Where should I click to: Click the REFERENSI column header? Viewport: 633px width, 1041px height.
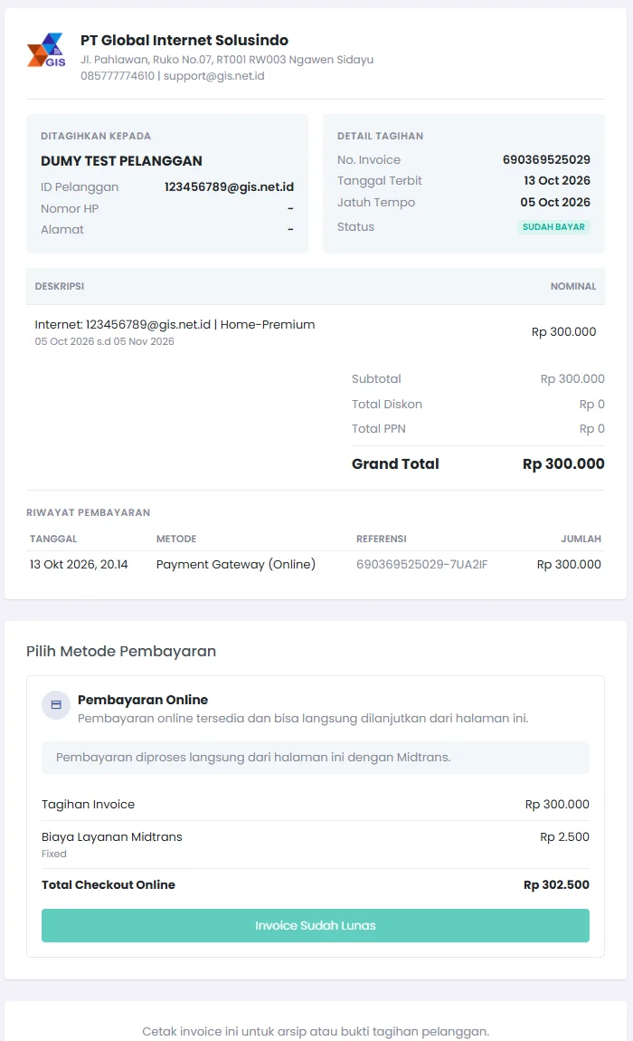click(x=382, y=540)
